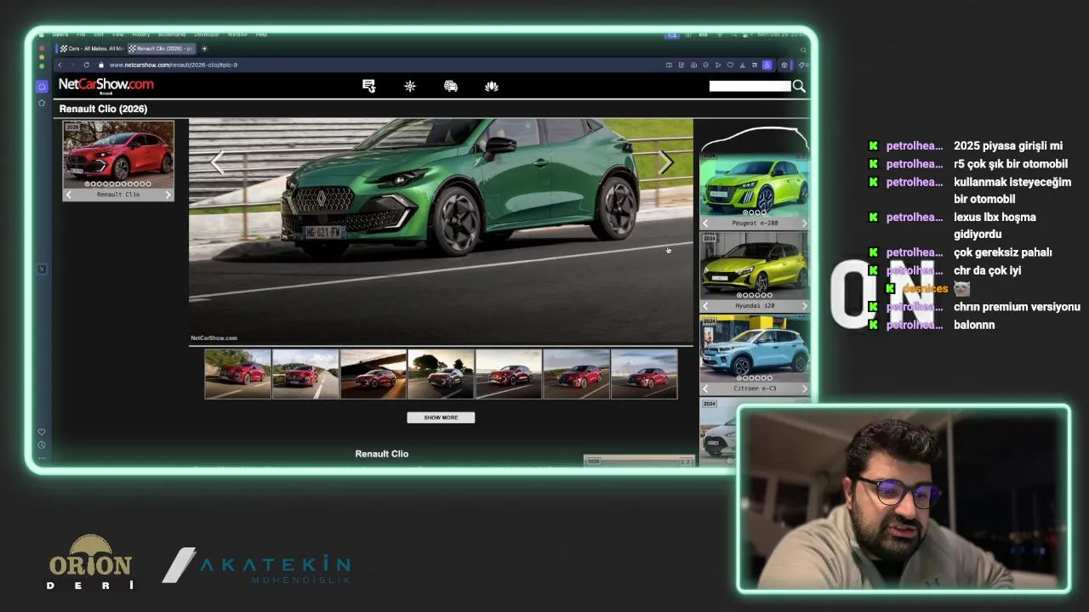This screenshot has width=1089, height=612.
Task: Open the NetCarShow.com logo link
Action: click(x=105, y=84)
